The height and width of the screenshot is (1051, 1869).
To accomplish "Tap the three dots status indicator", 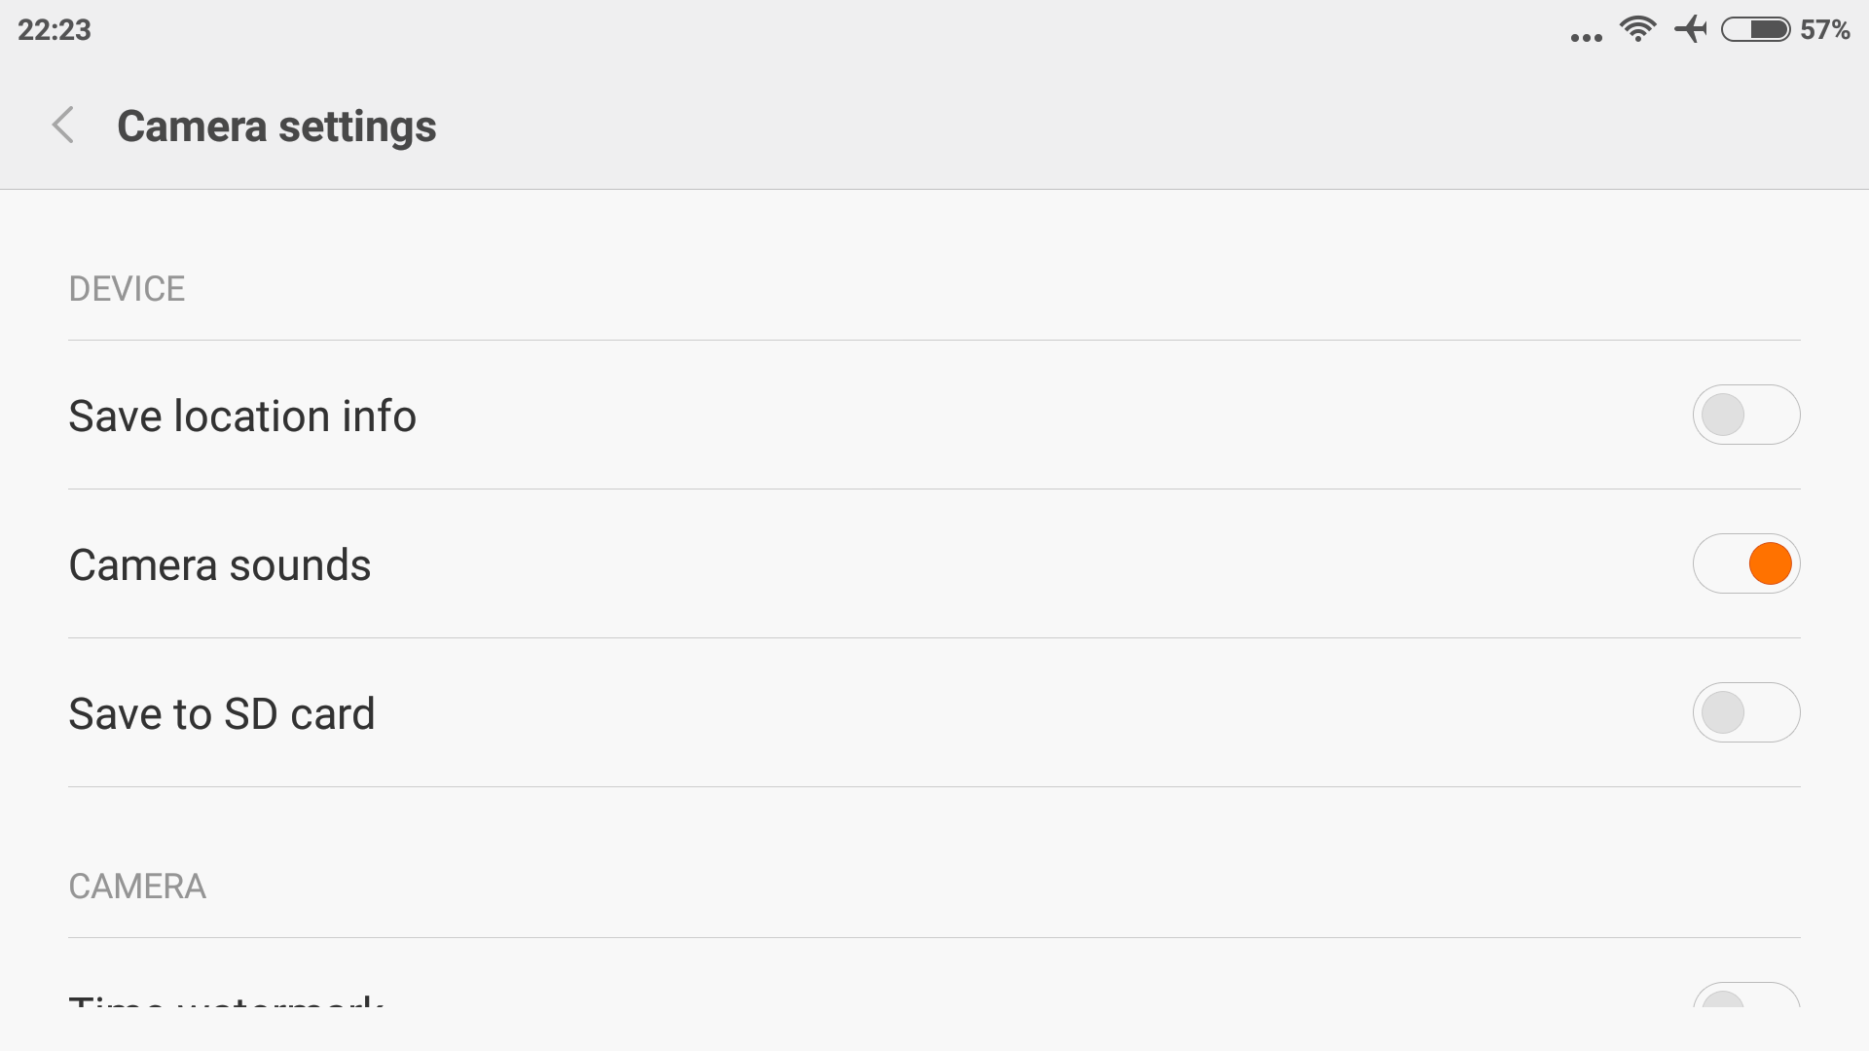I will click(x=1587, y=38).
